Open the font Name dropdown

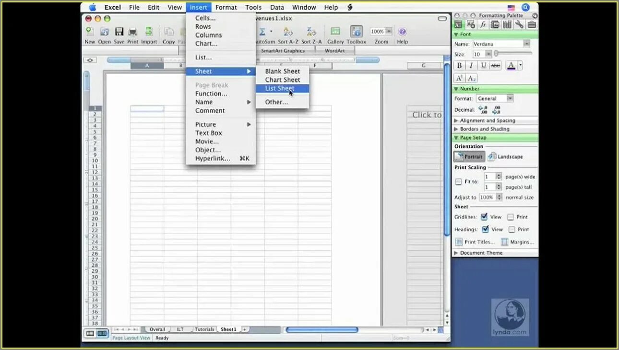tap(527, 44)
